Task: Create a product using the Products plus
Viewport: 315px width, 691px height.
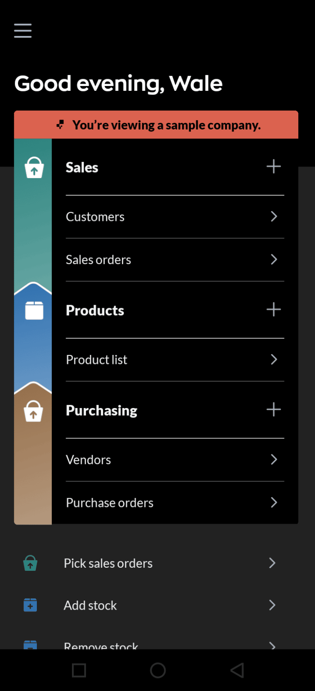Action: [273, 310]
